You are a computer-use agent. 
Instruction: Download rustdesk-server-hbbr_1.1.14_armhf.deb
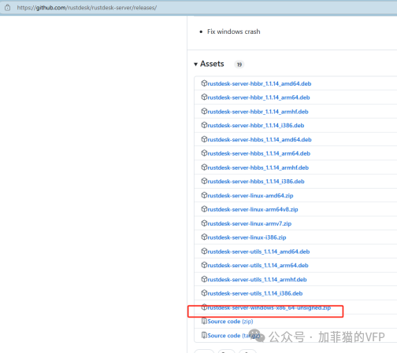click(x=258, y=112)
